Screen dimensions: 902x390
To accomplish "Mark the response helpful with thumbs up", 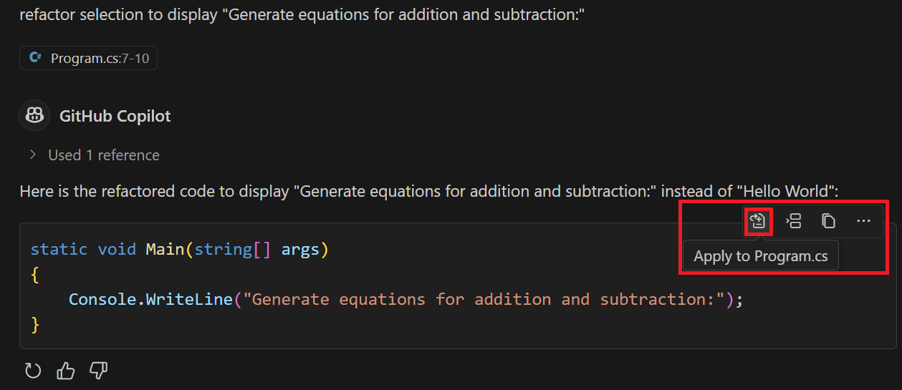I will tap(66, 371).
